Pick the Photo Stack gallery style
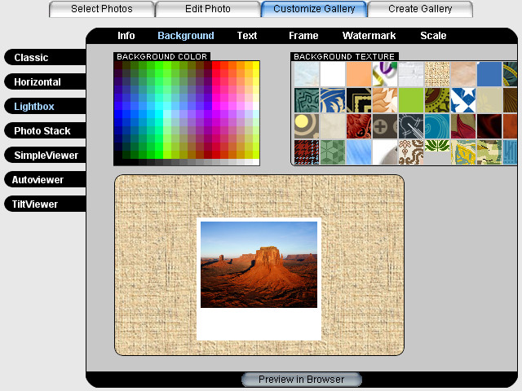Viewport: 522px width, 391px height. point(45,130)
